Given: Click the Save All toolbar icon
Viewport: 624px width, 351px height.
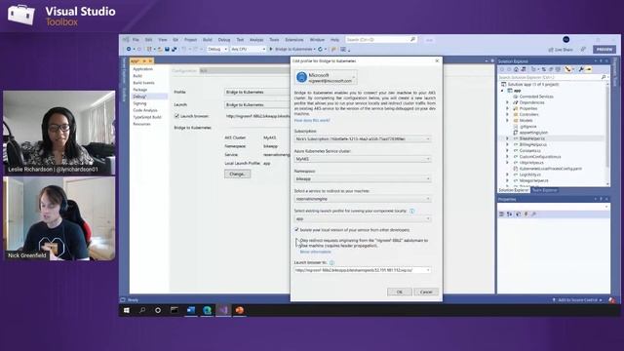Looking at the screenshot, I should pos(174,49).
